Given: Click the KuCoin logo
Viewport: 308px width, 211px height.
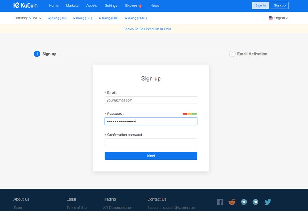Looking at the screenshot, I should [x=26, y=6].
